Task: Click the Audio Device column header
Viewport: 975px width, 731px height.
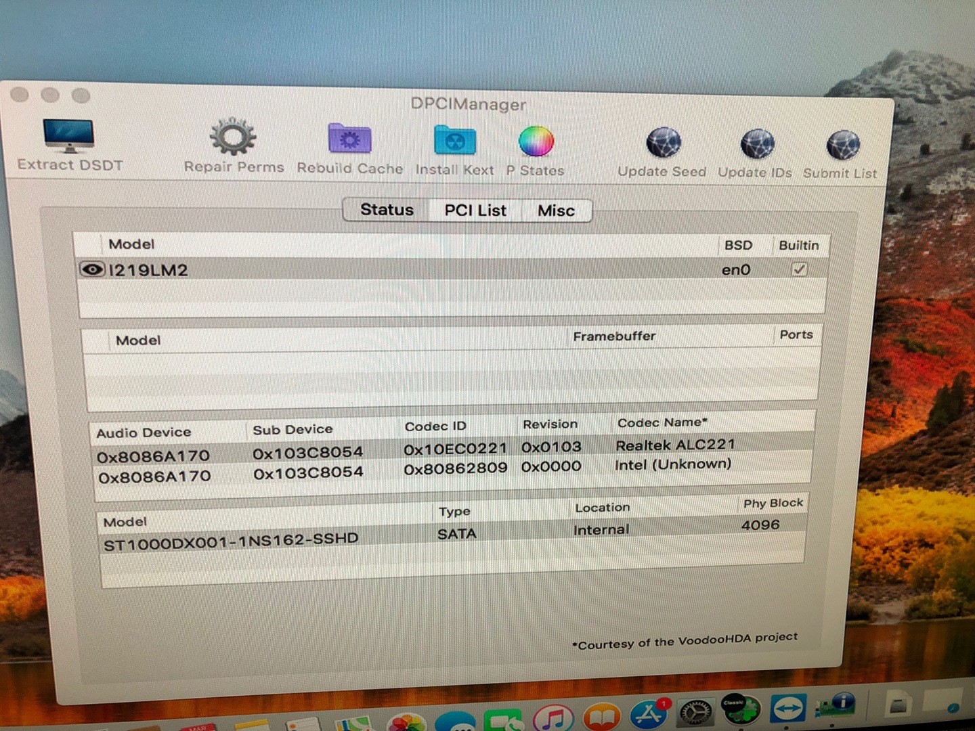Action: coord(144,433)
